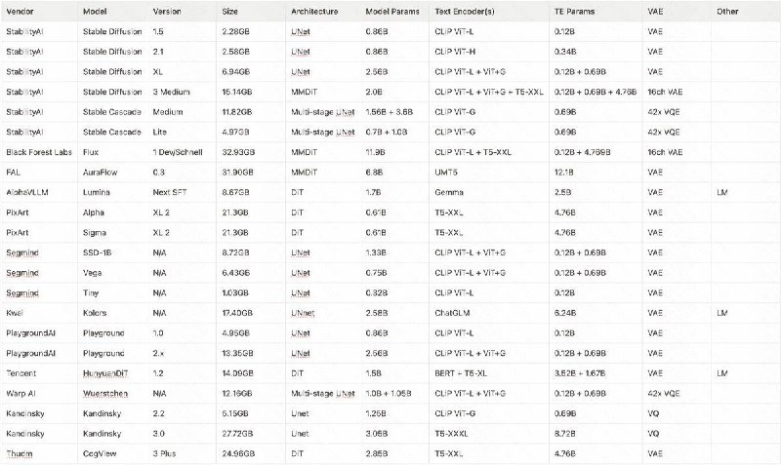Click the 32.93GB size cell
781x465 pixels.
pyautogui.click(x=240, y=152)
